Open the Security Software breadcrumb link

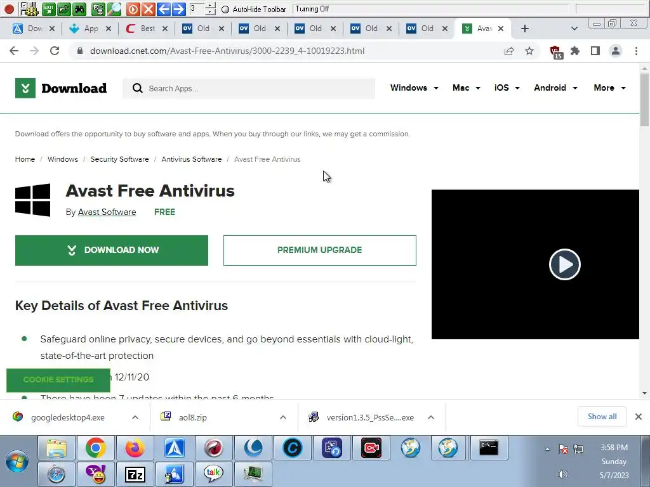point(119,159)
